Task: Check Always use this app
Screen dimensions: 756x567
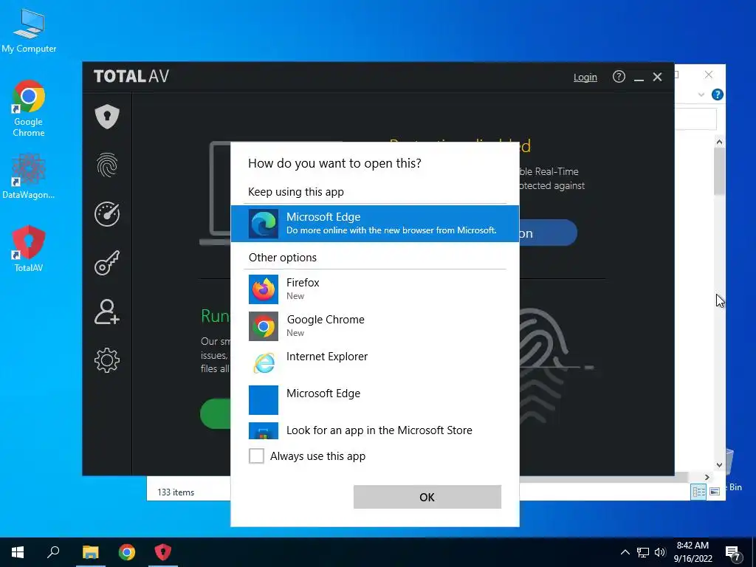Action: [x=256, y=456]
